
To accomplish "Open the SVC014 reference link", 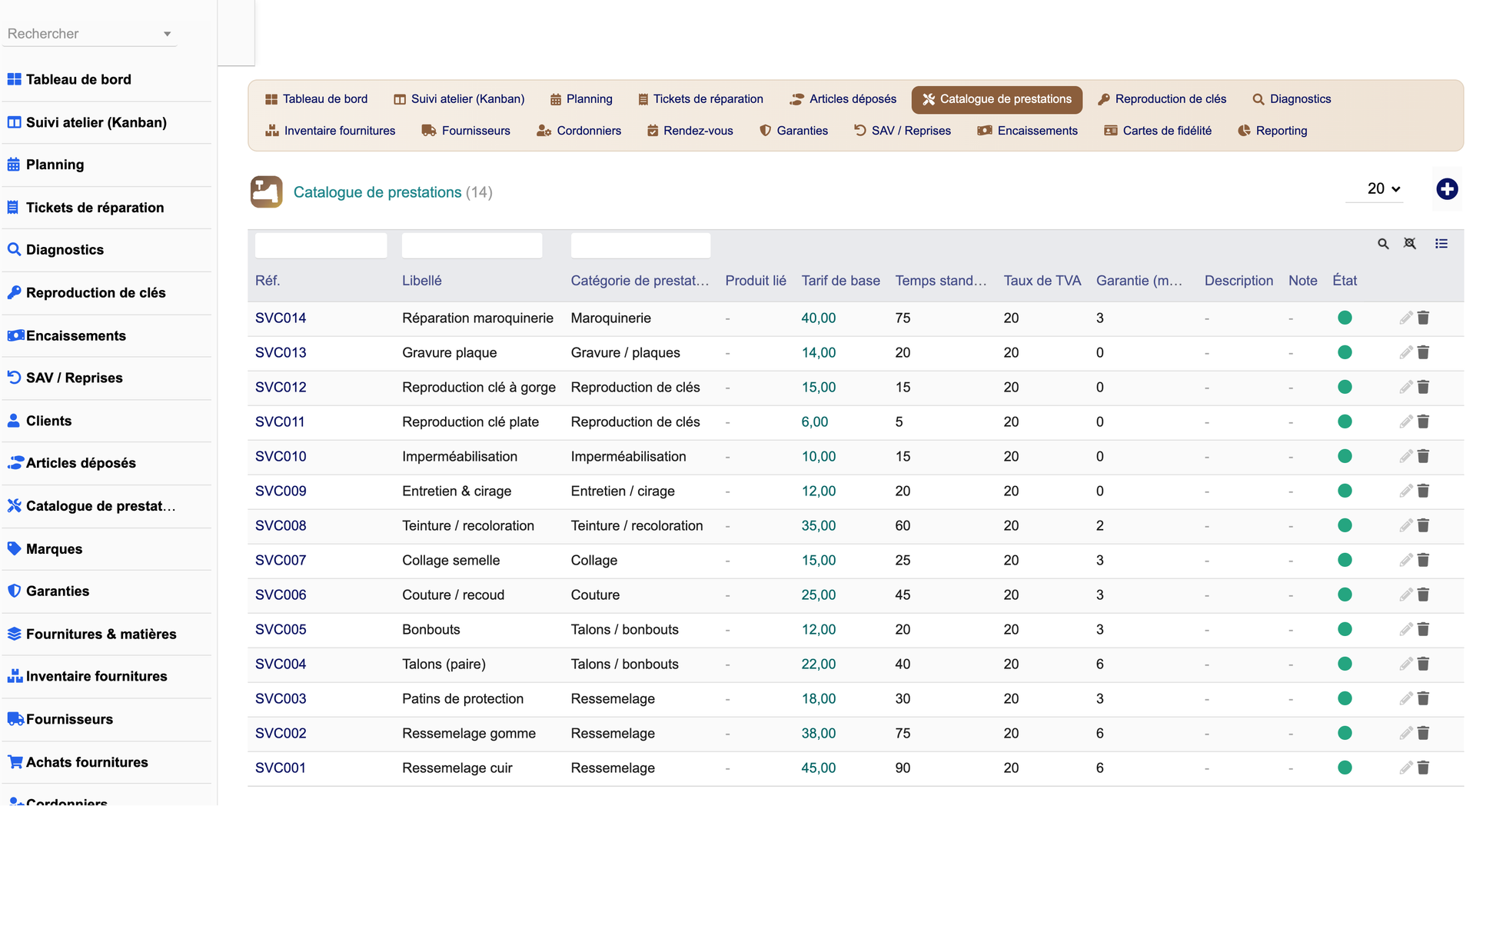I will [281, 318].
